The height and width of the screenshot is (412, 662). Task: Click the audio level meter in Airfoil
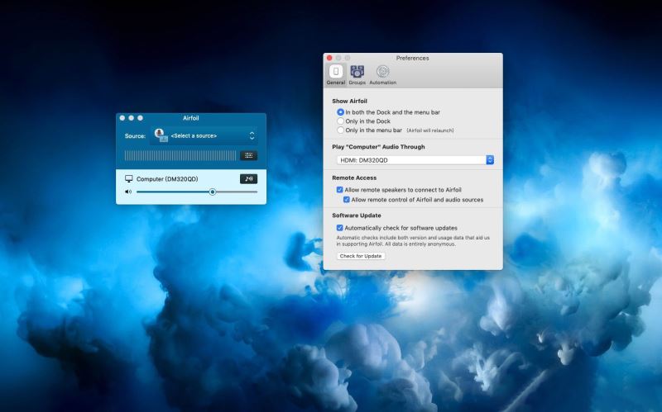(180, 155)
